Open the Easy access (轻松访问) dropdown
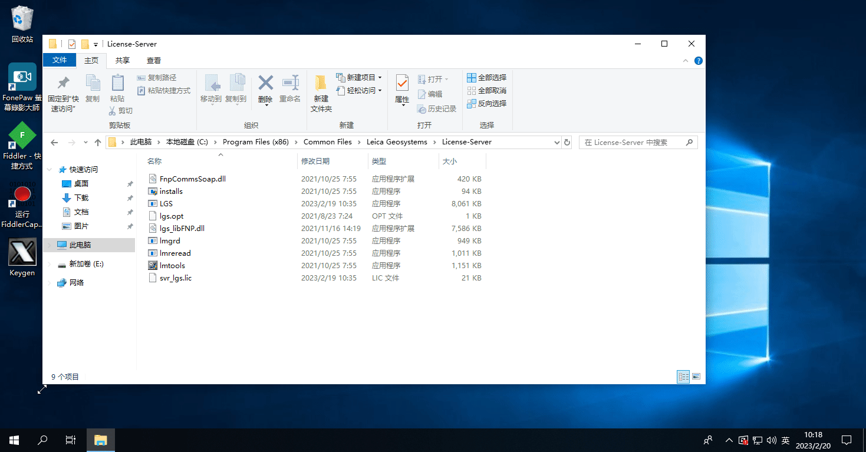This screenshot has height=452, width=866. pyautogui.click(x=359, y=91)
